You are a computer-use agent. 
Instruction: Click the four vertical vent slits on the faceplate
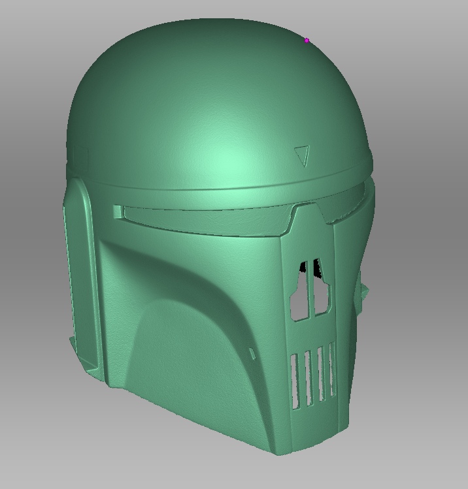[x=313, y=375]
